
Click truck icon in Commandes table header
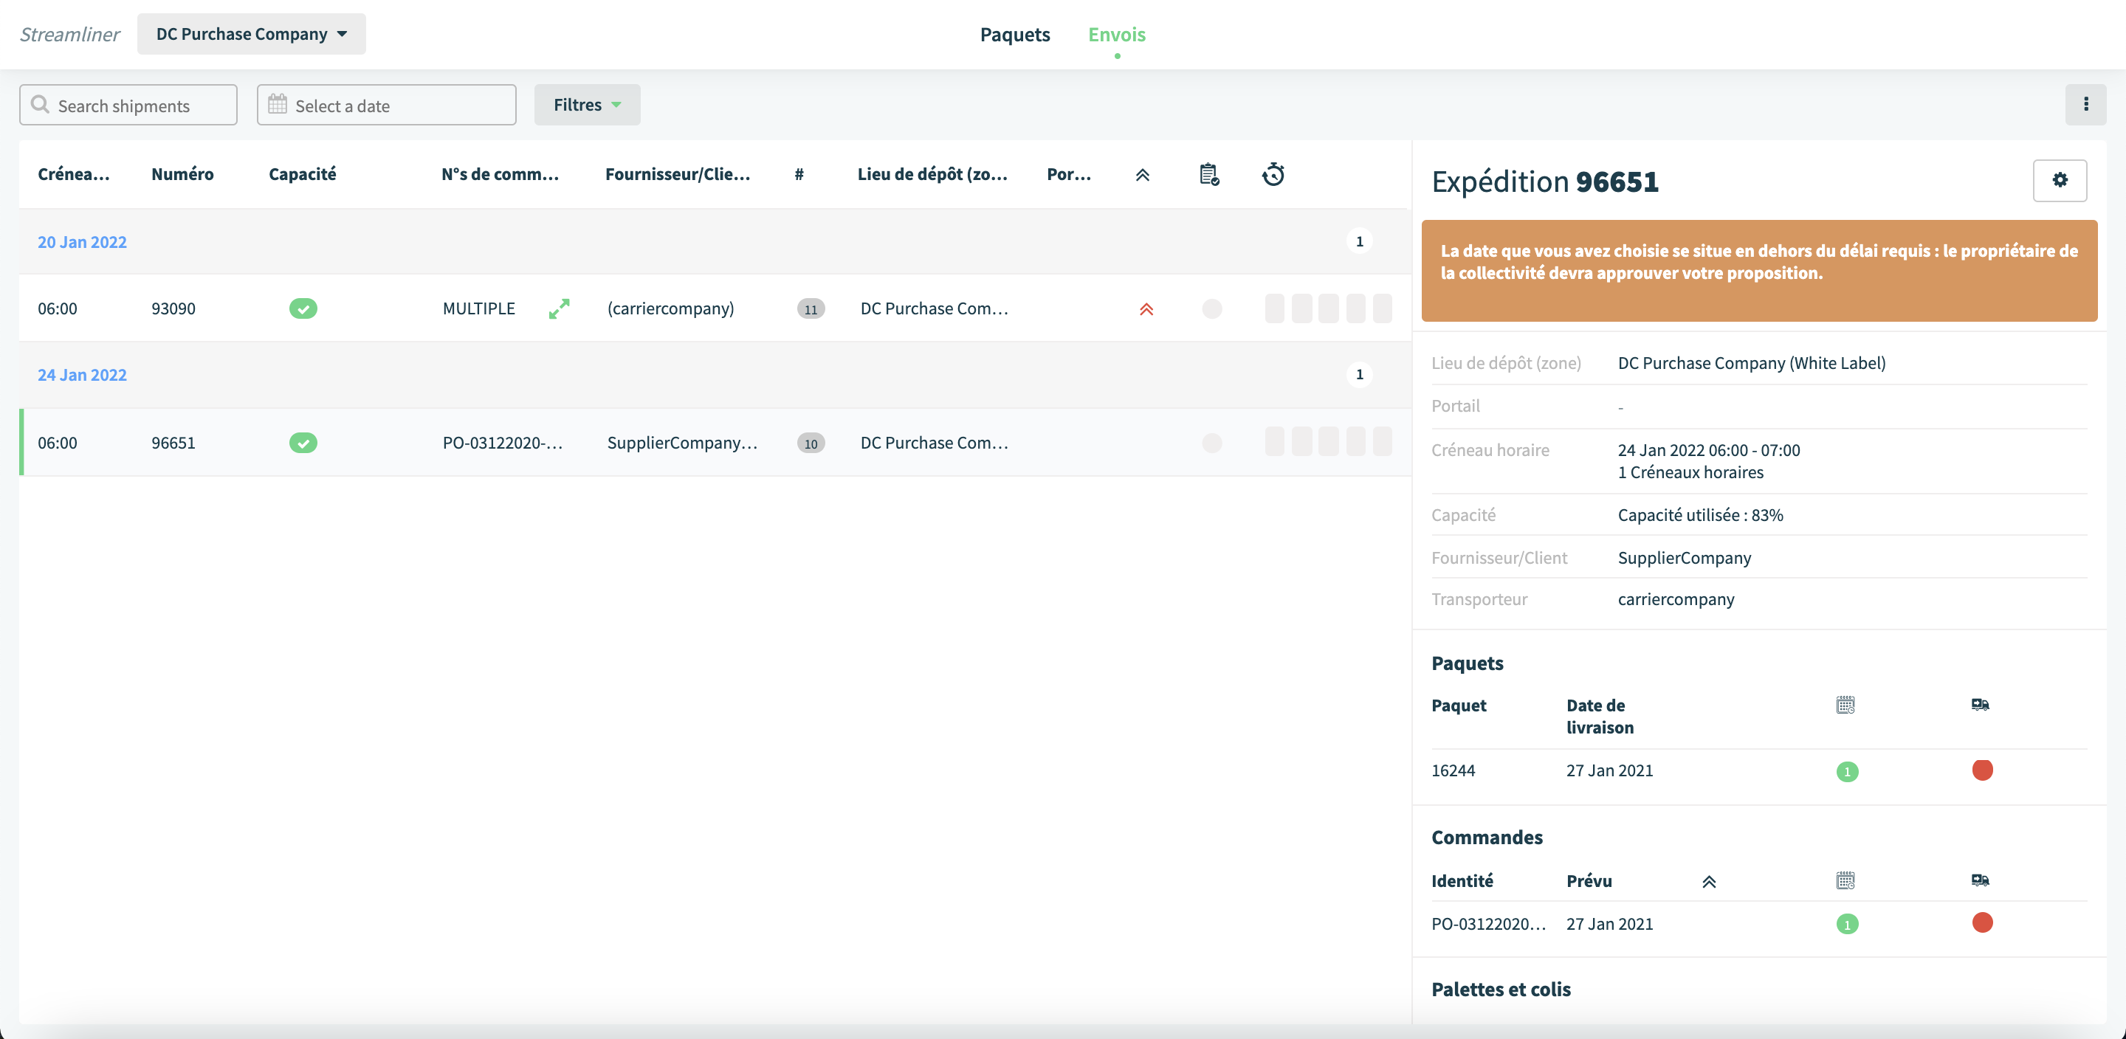coord(1980,880)
